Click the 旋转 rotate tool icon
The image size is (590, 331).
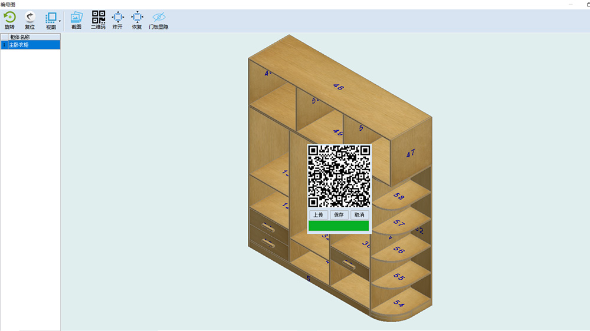[10, 17]
